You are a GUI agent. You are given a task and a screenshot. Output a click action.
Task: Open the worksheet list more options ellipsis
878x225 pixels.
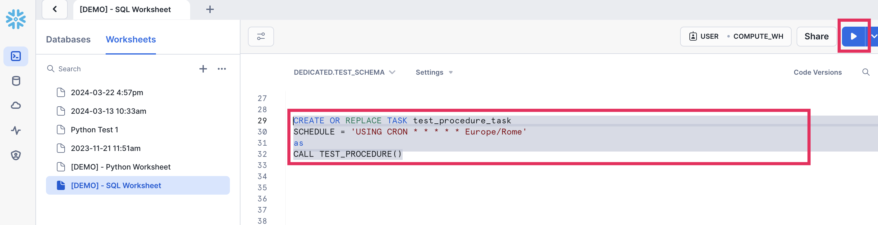[x=222, y=69]
